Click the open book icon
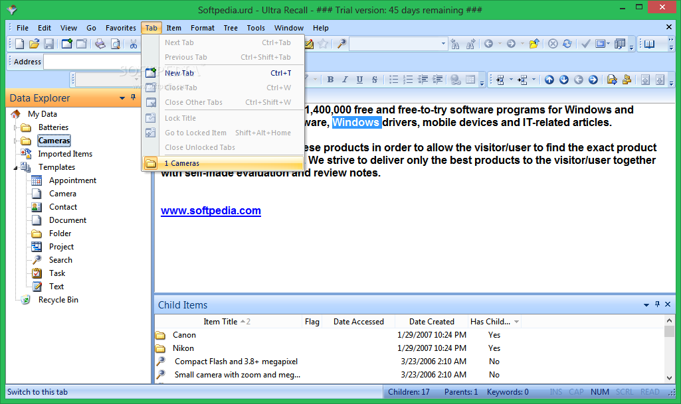This screenshot has width=681, height=404. pyautogui.click(x=649, y=43)
